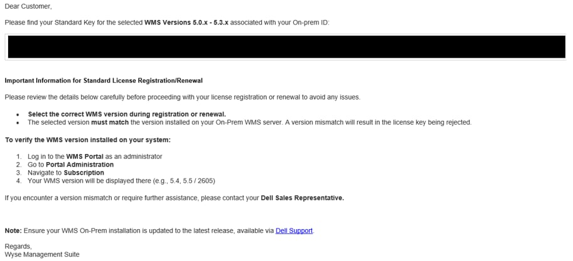Screen dimensions: 573x261
Task: Click the "Regards," closing line
Action: (x=18, y=247)
